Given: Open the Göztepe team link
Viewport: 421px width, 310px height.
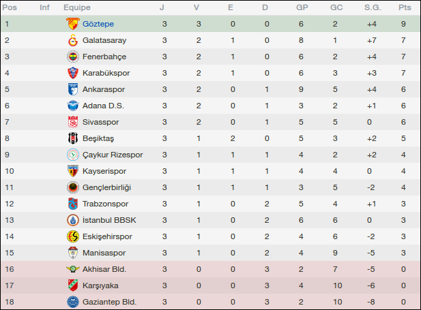Looking at the screenshot, I should [x=98, y=24].
